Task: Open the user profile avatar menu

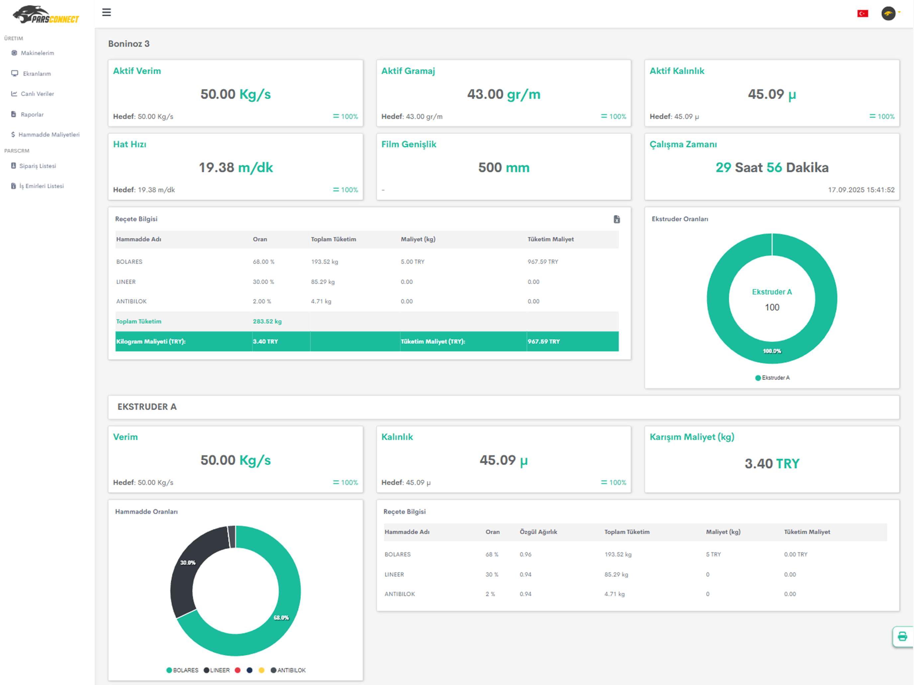Action: point(888,14)
